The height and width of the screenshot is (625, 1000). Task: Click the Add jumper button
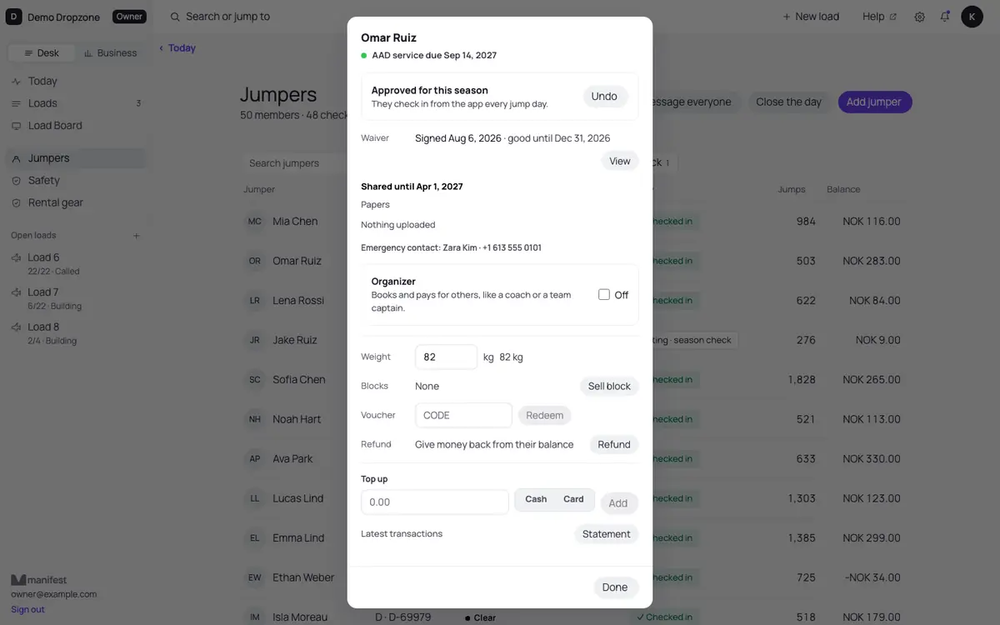874,102
